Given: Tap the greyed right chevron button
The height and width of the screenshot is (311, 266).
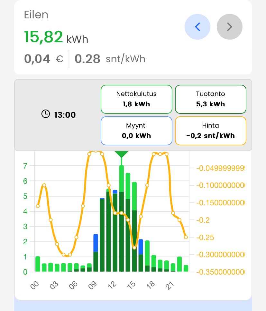Looking at the screenshot, I should tap(229, 27).
